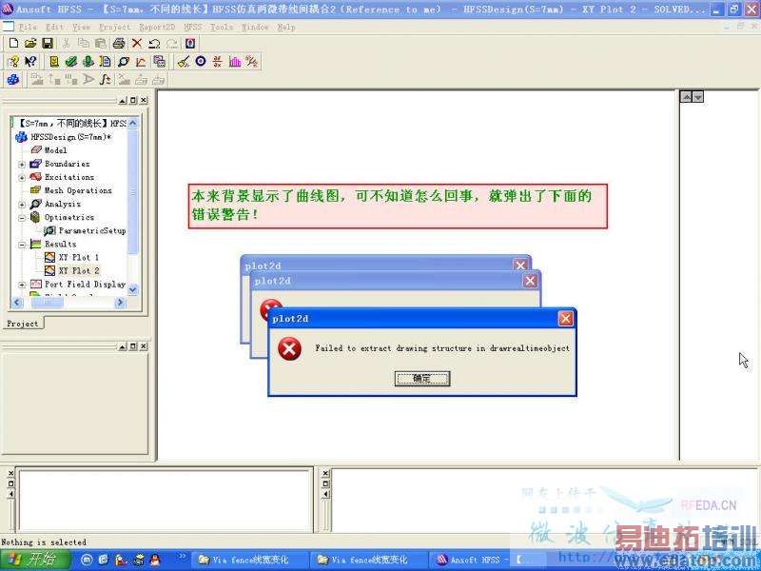Viewport: 761px width, 571px height.
Task: Open the Tools menu
Action: click(222, 28)
